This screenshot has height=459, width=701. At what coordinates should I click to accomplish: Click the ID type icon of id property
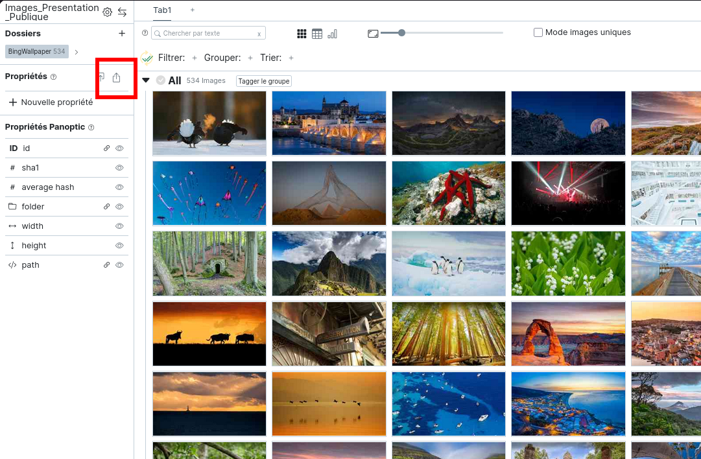(14, 148)
